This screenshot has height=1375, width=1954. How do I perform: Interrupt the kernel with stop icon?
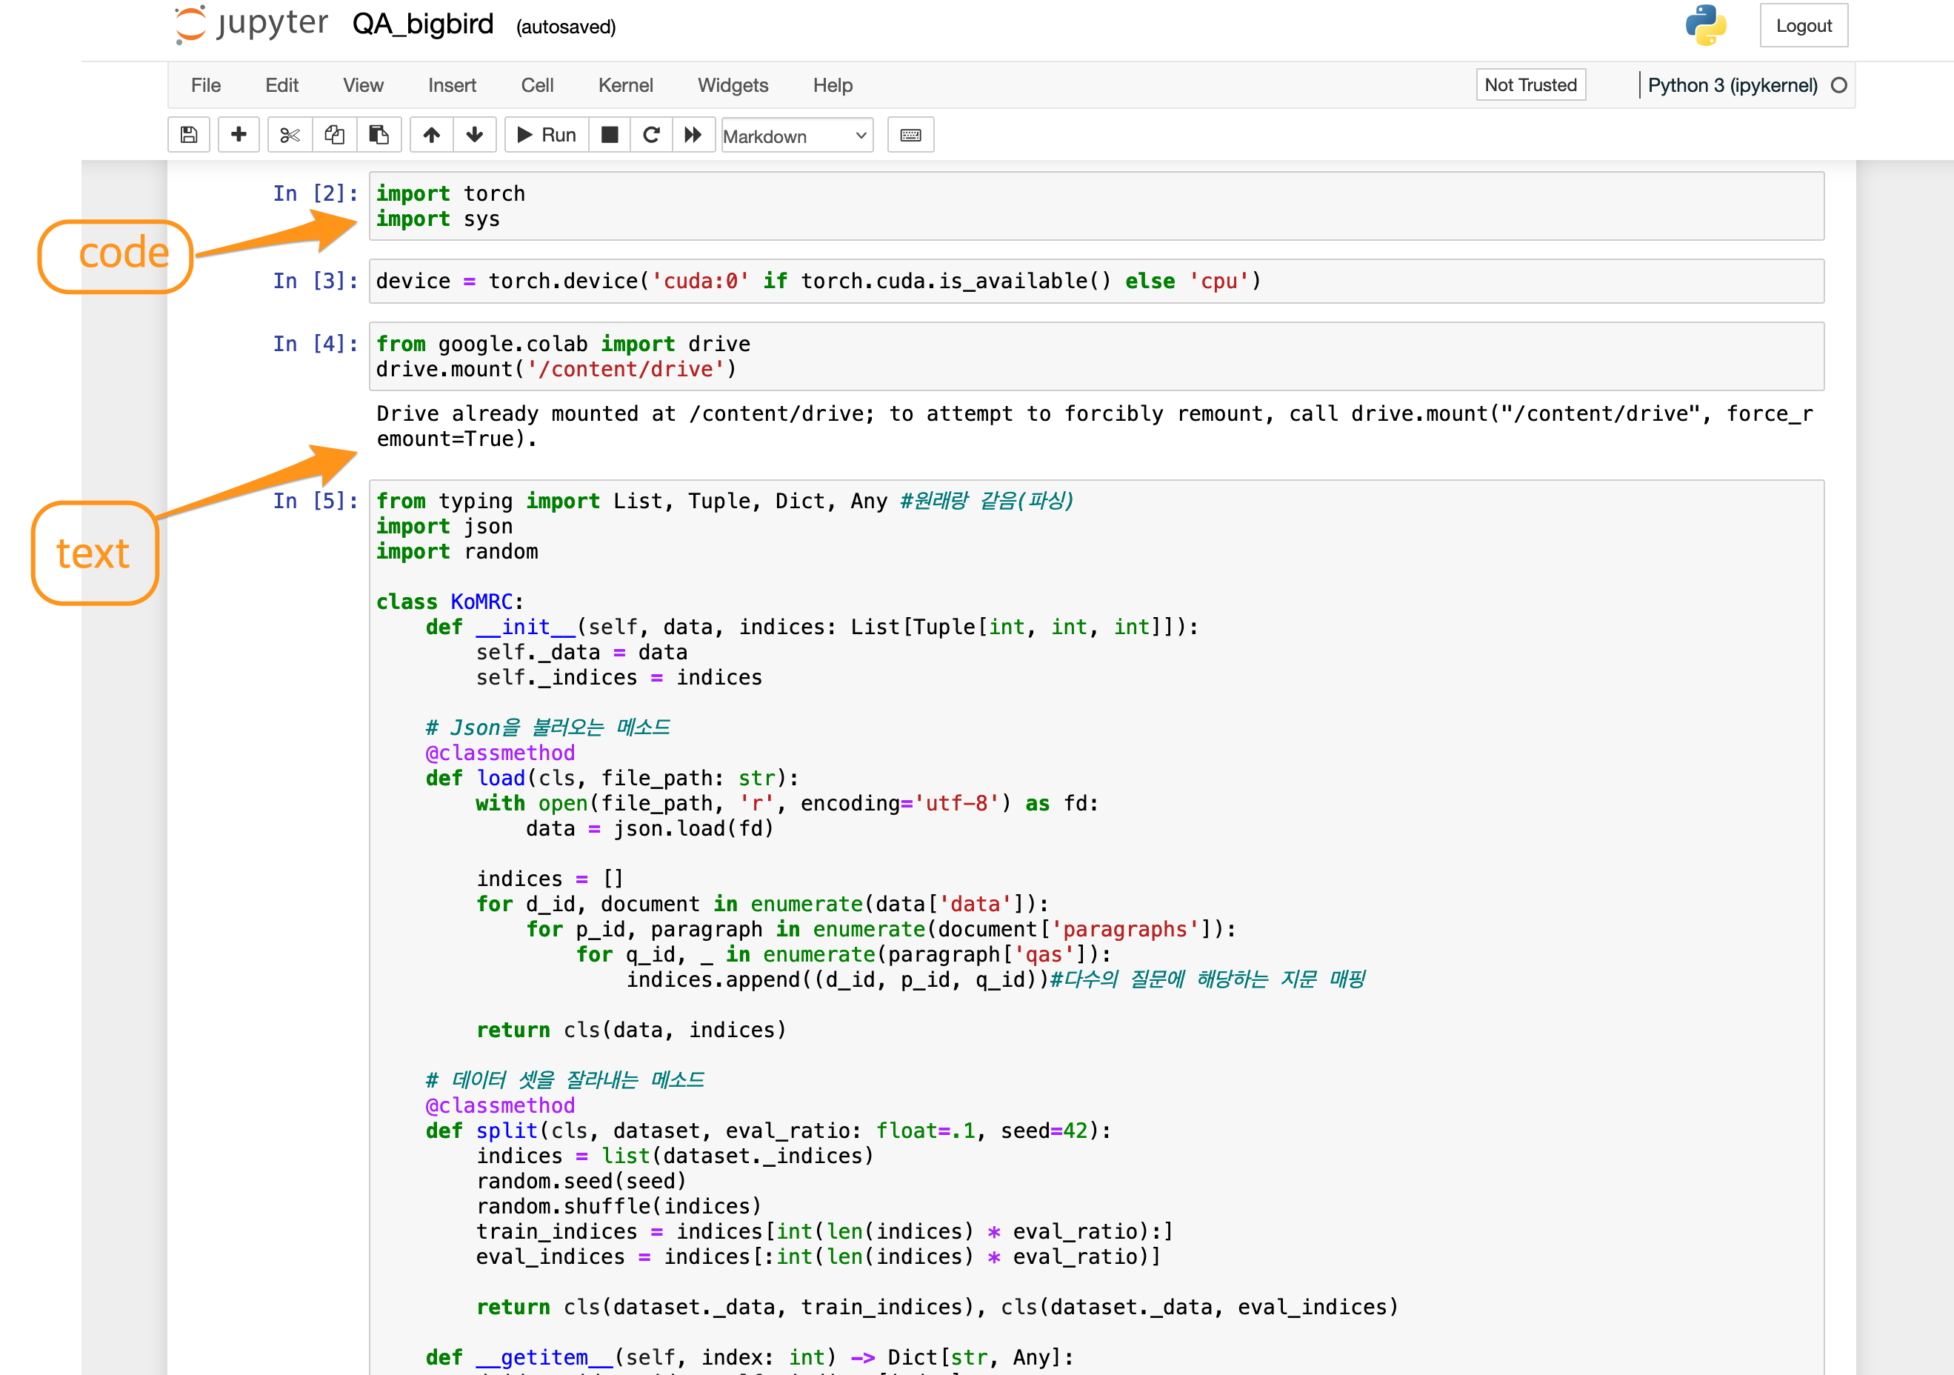pyautogui.click(x=610, y=135)
